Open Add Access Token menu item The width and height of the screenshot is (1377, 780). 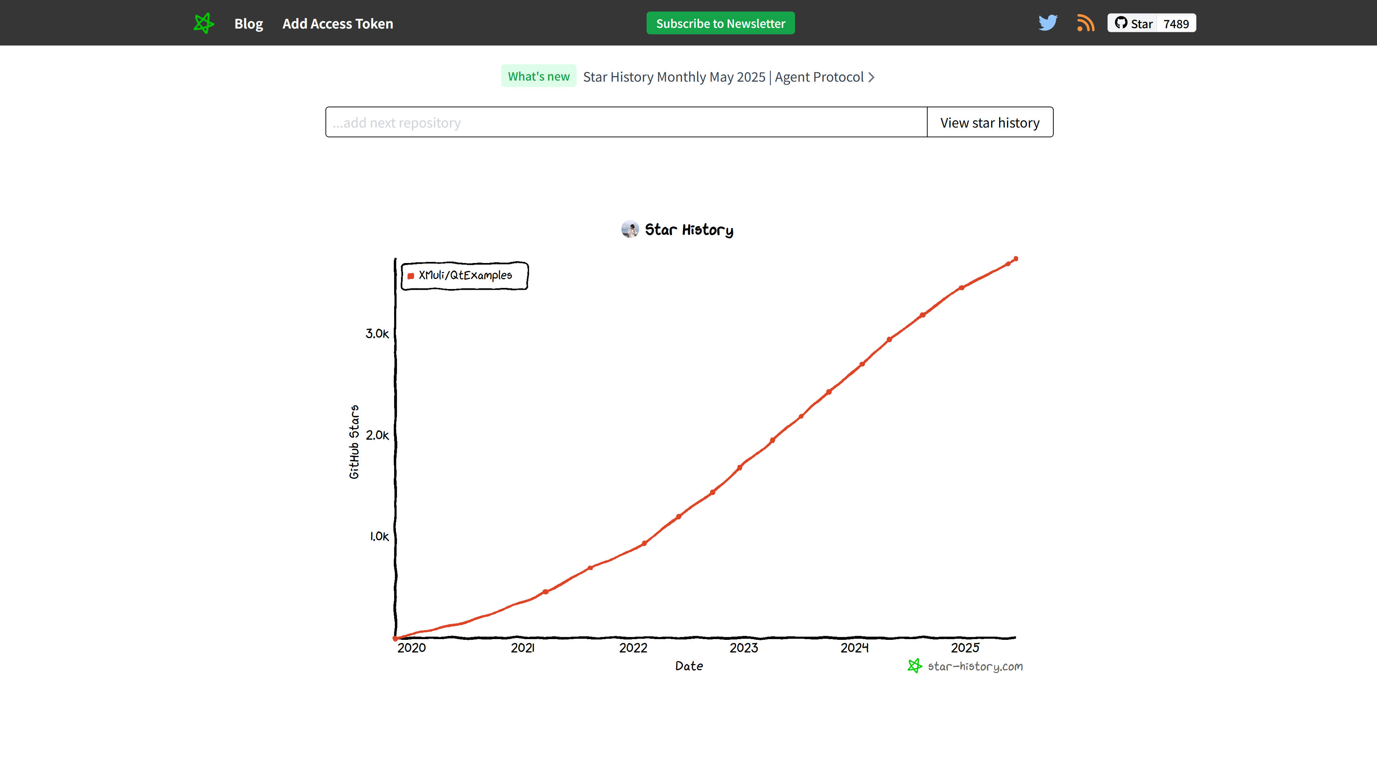(338, 23)
